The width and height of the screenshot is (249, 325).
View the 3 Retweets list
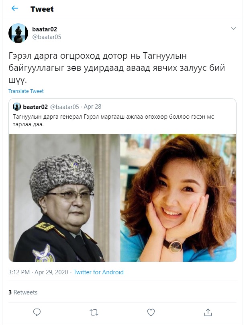23,292
